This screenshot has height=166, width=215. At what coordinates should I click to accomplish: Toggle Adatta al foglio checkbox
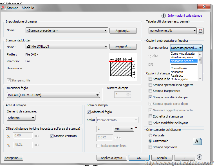point(89,112)
